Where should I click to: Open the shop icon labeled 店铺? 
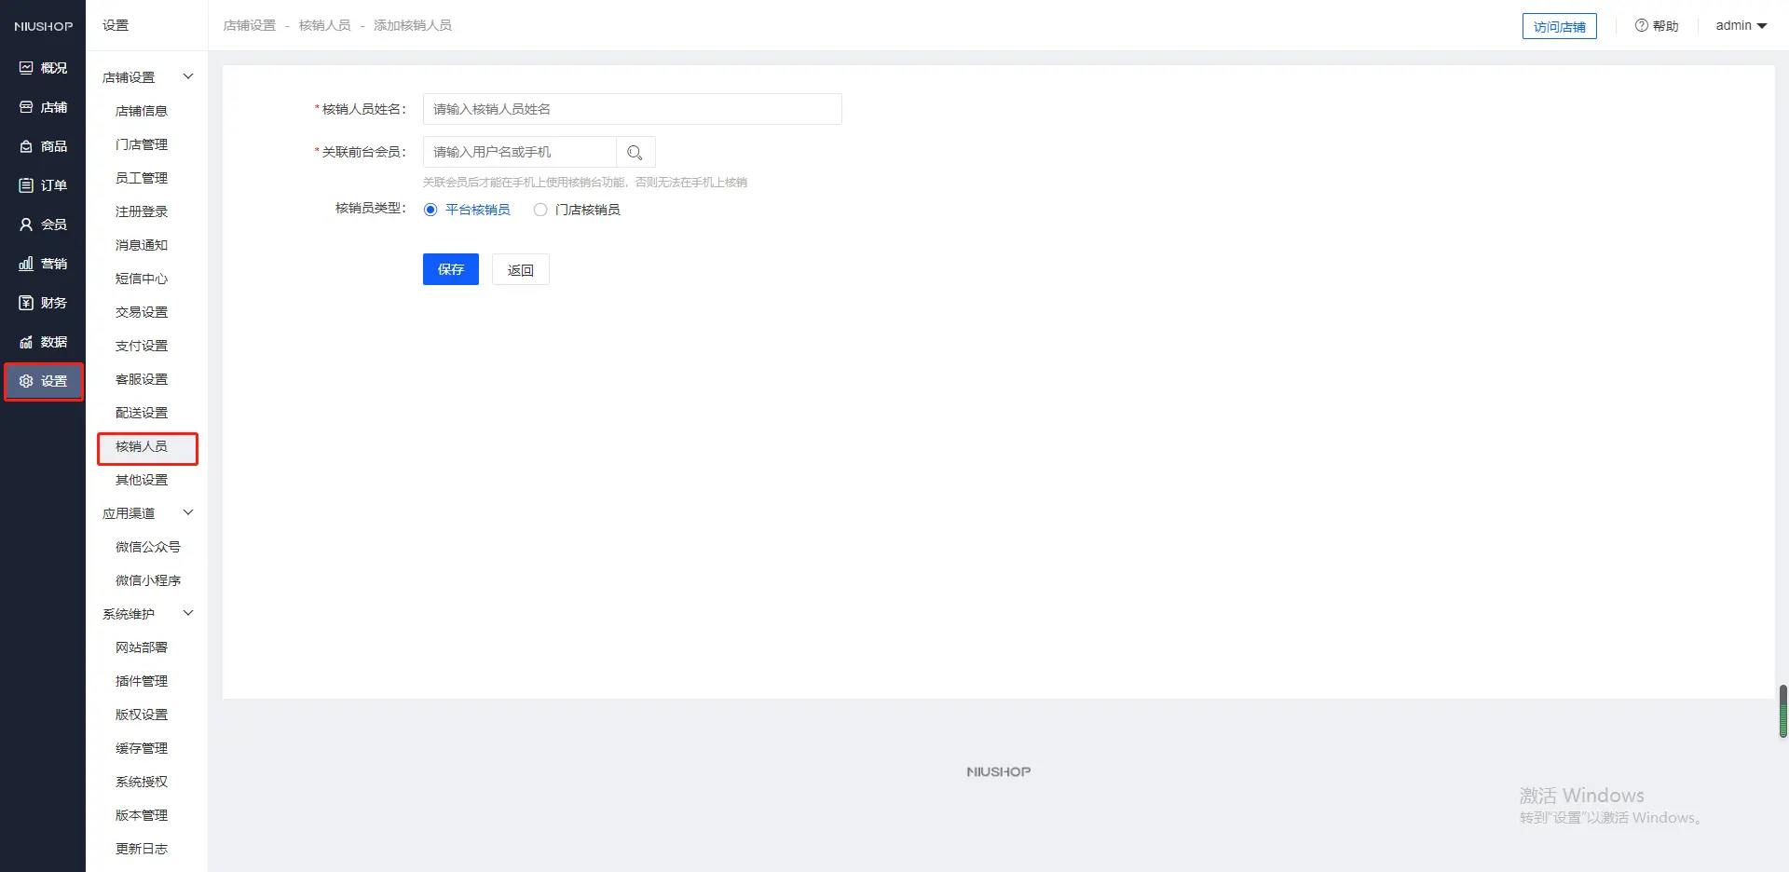point(26,107)
